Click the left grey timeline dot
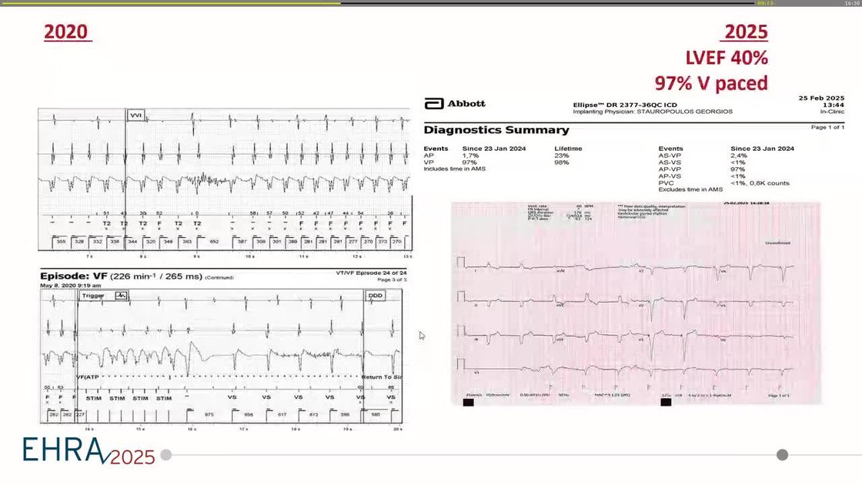Image resolution: width=862 pixels, height=485 pixels. (x=166, y=455)
